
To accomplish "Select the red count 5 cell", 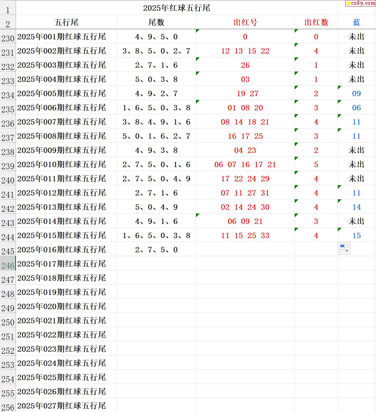I will pos(316,164).
